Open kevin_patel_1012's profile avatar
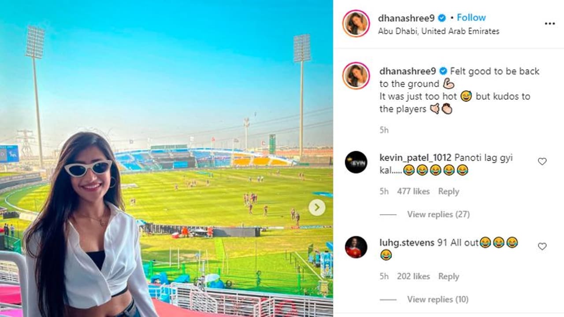Screen dimensions: 564x317 (x=356, y=162)
